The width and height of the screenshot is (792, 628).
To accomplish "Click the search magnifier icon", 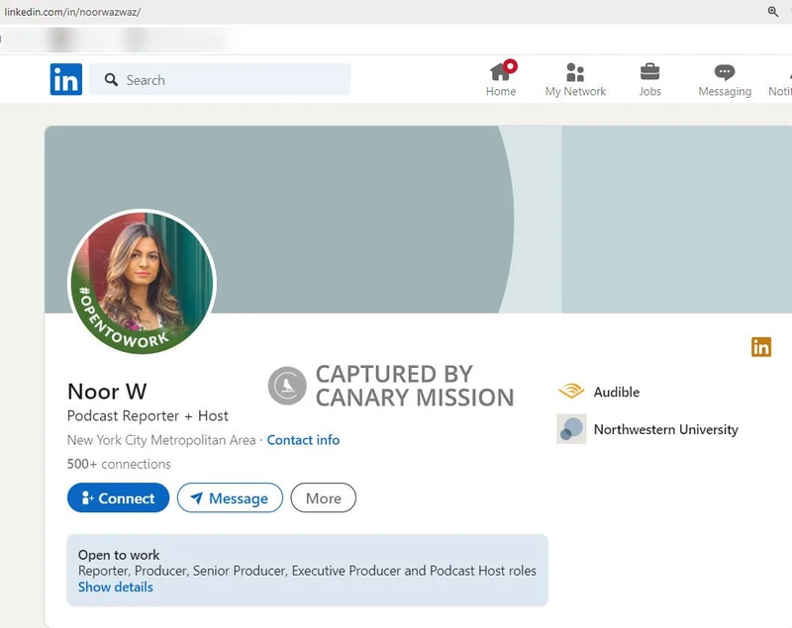I will point(111,80).
